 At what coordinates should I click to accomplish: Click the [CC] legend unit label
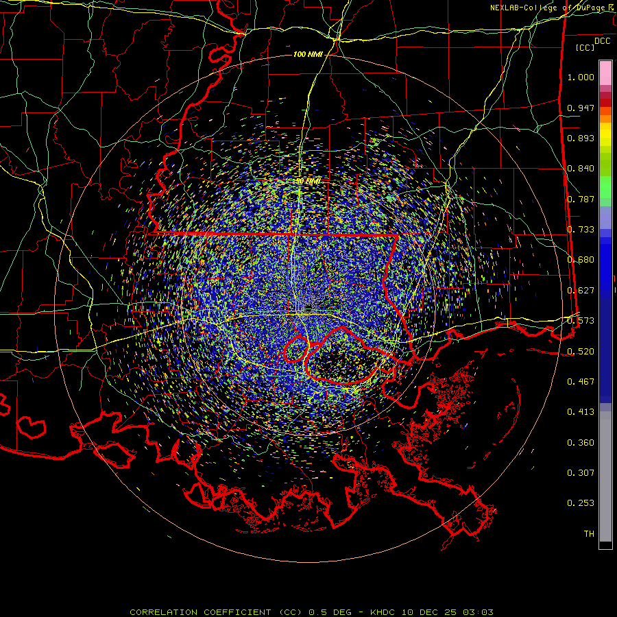[585, 47]
